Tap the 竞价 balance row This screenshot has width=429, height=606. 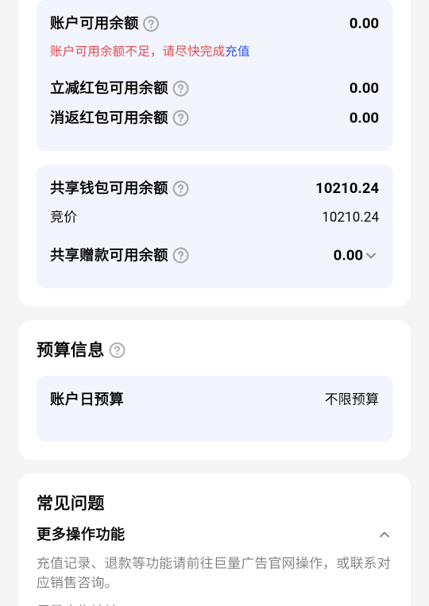tap(214, 217)
